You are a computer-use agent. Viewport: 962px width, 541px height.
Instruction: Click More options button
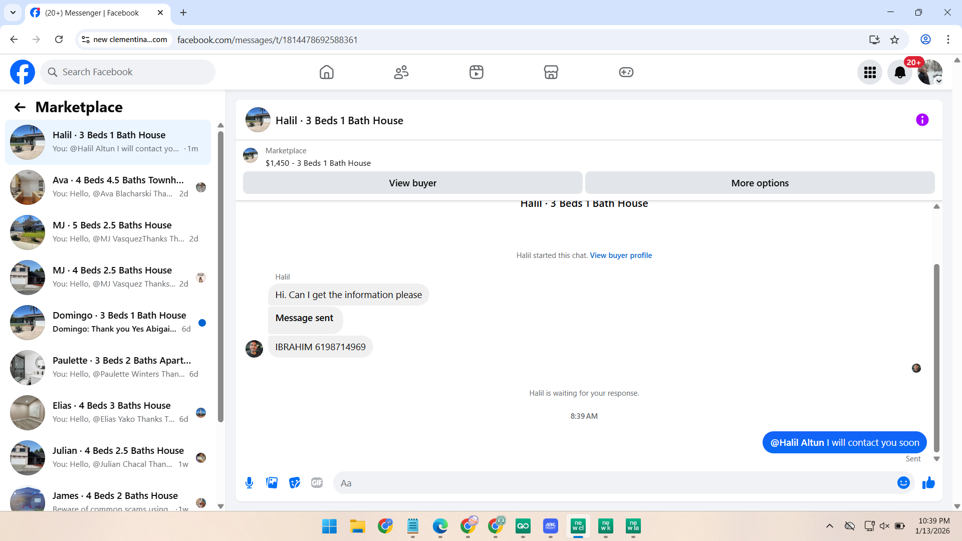(x=760, y=183)
